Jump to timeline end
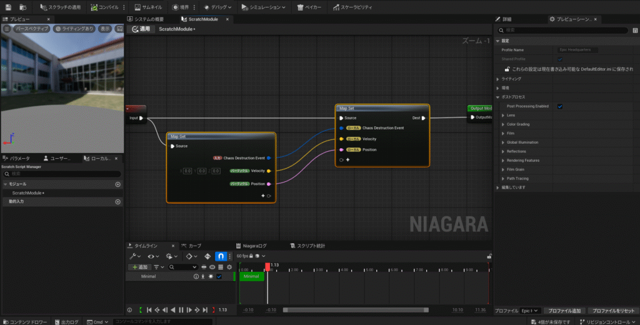The image size is (640, 325). pyautogui.click(x=205, y=310)
